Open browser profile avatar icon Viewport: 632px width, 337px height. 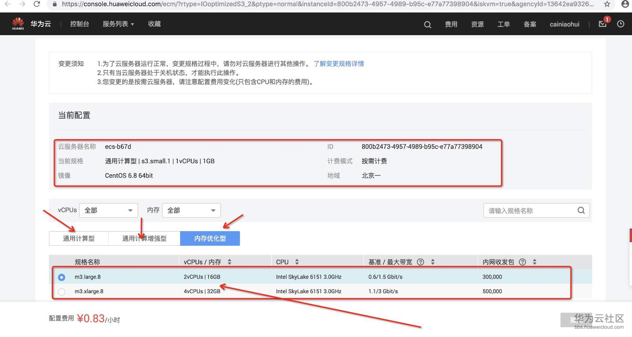(625, 4)
